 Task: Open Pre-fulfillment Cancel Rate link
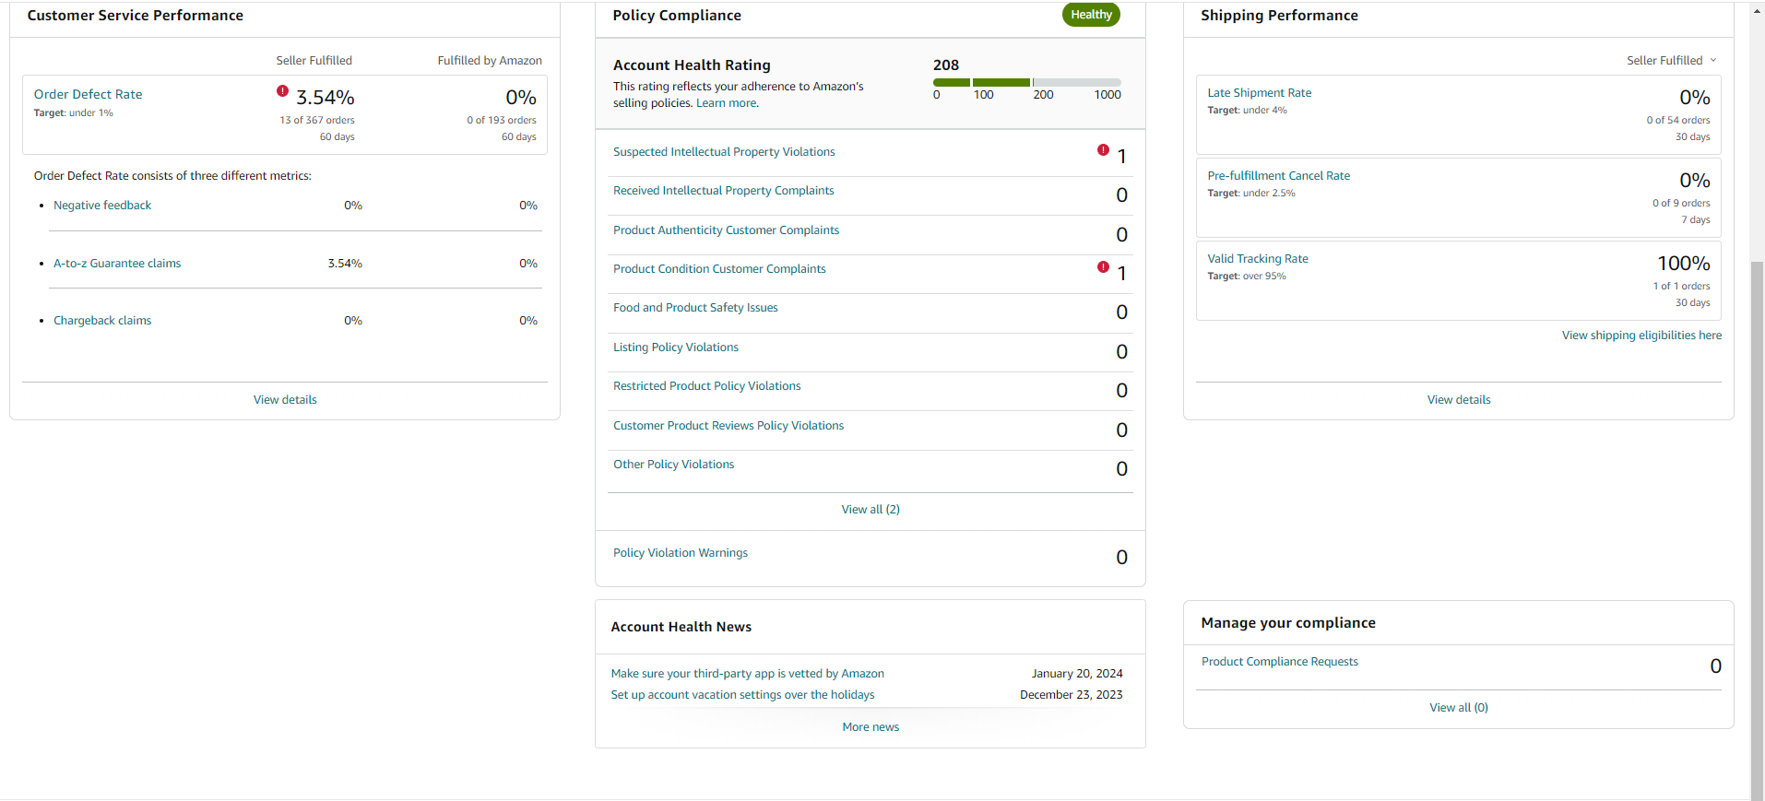[1279, 176]
